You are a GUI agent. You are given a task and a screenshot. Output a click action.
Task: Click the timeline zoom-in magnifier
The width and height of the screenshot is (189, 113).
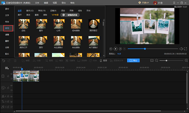[x=186, y=61]
